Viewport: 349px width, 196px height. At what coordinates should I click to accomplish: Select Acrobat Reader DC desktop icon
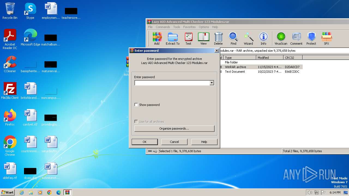(x=10, y=39)
